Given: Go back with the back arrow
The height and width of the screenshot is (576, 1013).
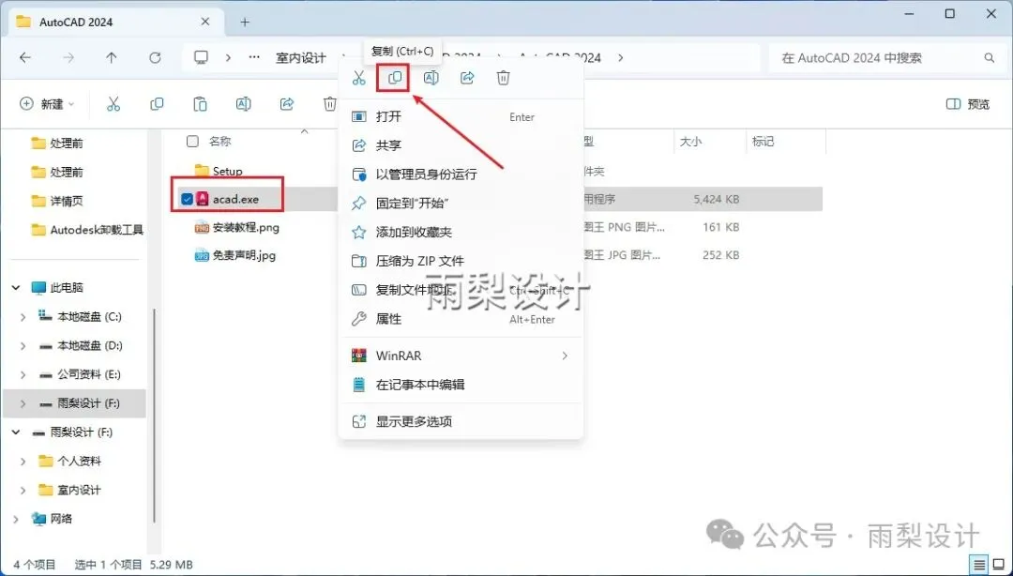Looking at the screenshot, I should pyautogui.click(x=25, y=57).
